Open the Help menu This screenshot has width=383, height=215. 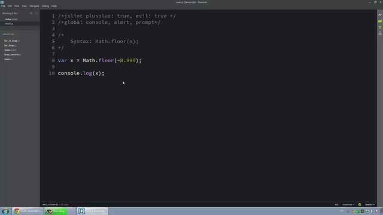54,6
